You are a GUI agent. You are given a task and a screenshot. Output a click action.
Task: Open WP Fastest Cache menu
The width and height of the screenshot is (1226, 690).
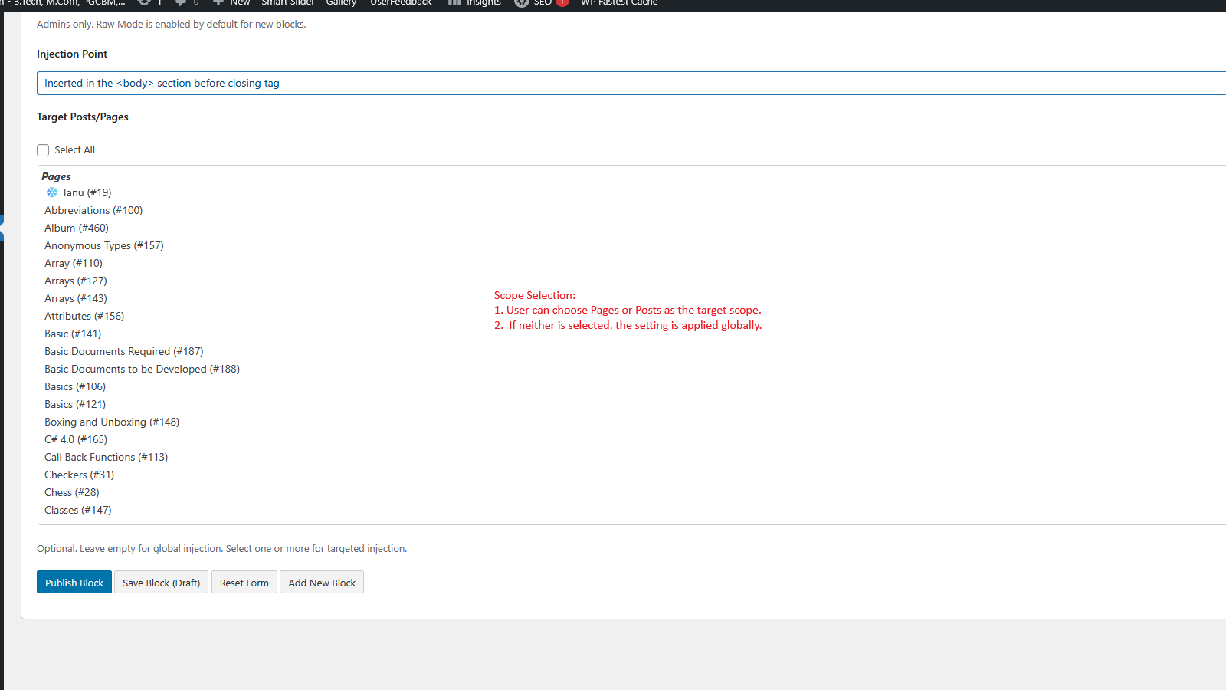[x=619, y=3]
